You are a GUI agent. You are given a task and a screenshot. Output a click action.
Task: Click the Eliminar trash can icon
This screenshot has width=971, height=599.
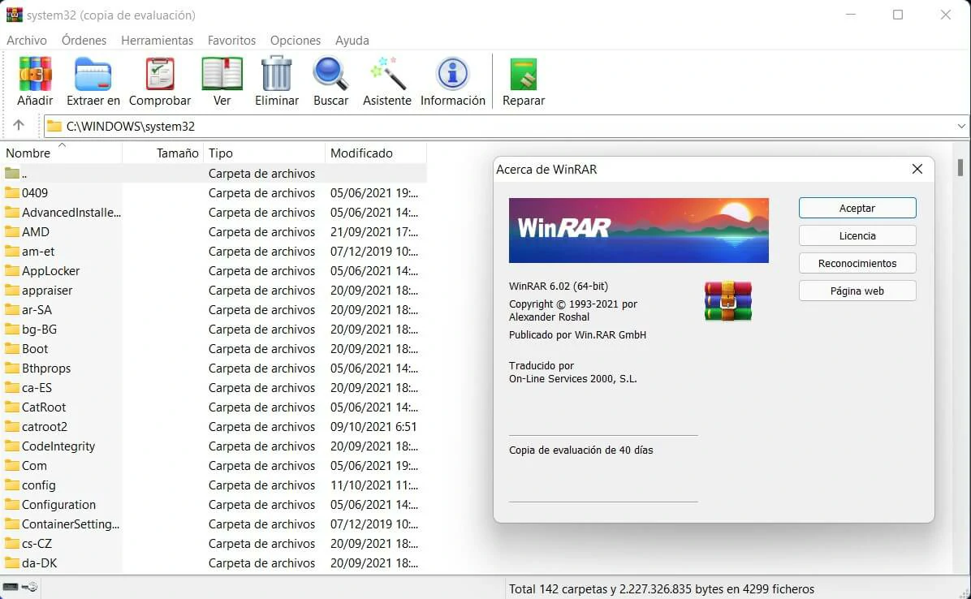(277, 75)
